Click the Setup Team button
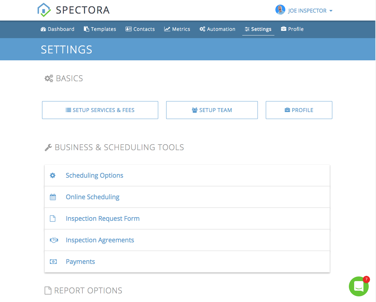This screenshot has width=376, height=302. point(212,110)
